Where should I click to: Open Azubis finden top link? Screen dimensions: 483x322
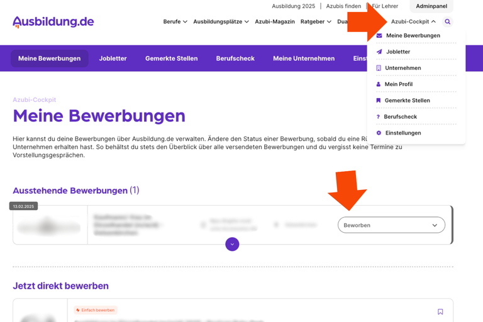pos(343,6)
